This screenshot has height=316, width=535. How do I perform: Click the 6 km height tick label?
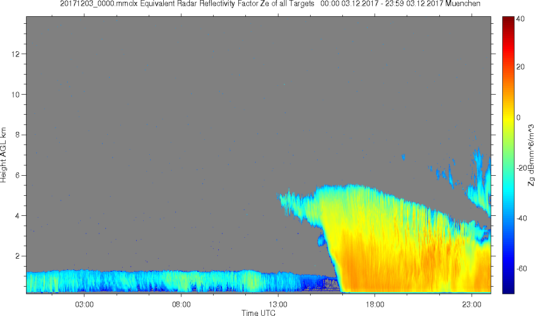(x=17, y=175)
